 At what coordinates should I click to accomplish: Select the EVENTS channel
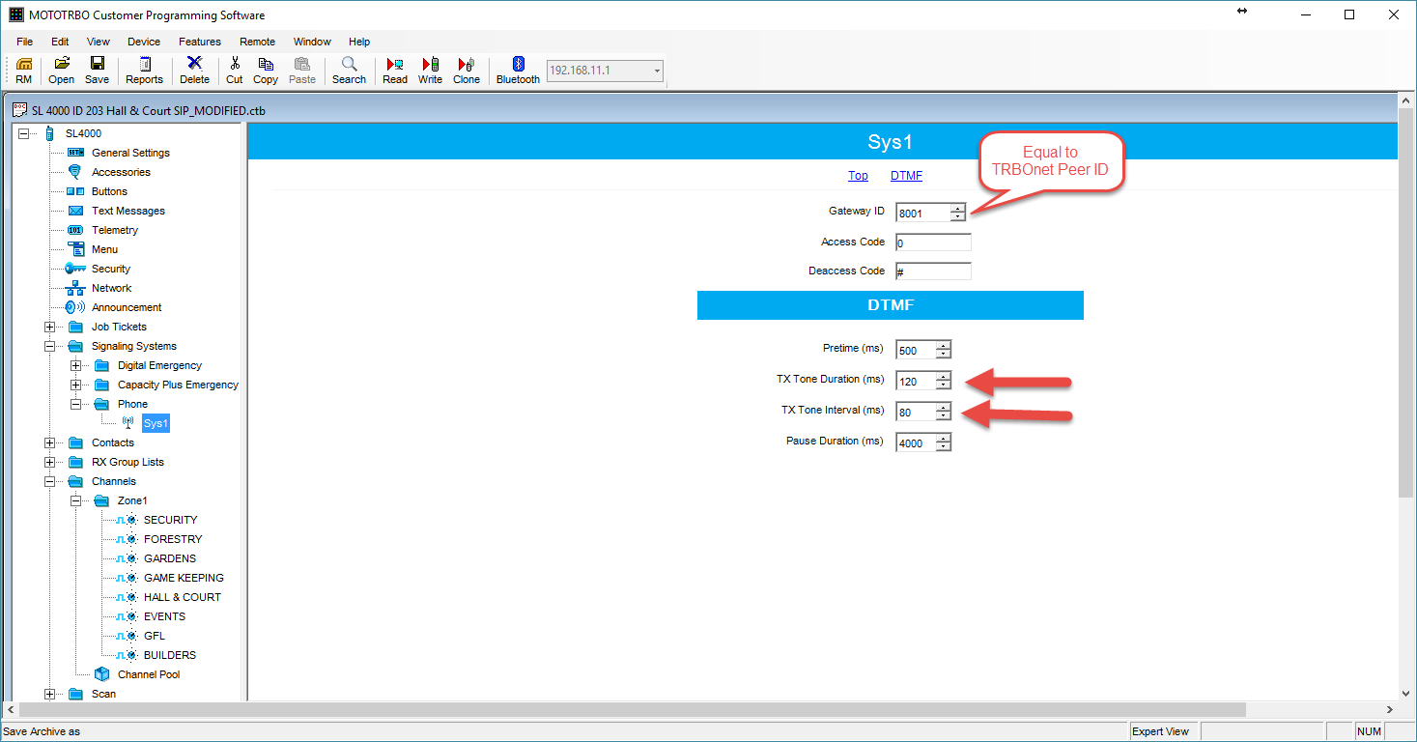(164, 616)
